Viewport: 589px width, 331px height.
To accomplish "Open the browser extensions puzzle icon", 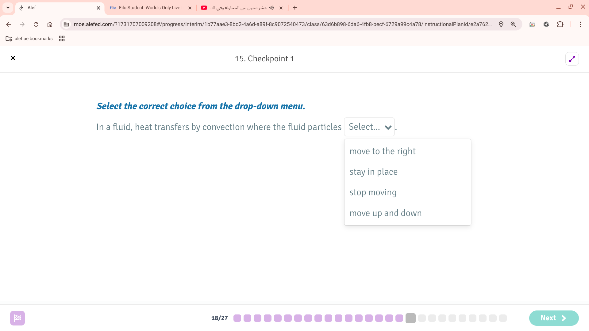I will click(x=560, y=25).
